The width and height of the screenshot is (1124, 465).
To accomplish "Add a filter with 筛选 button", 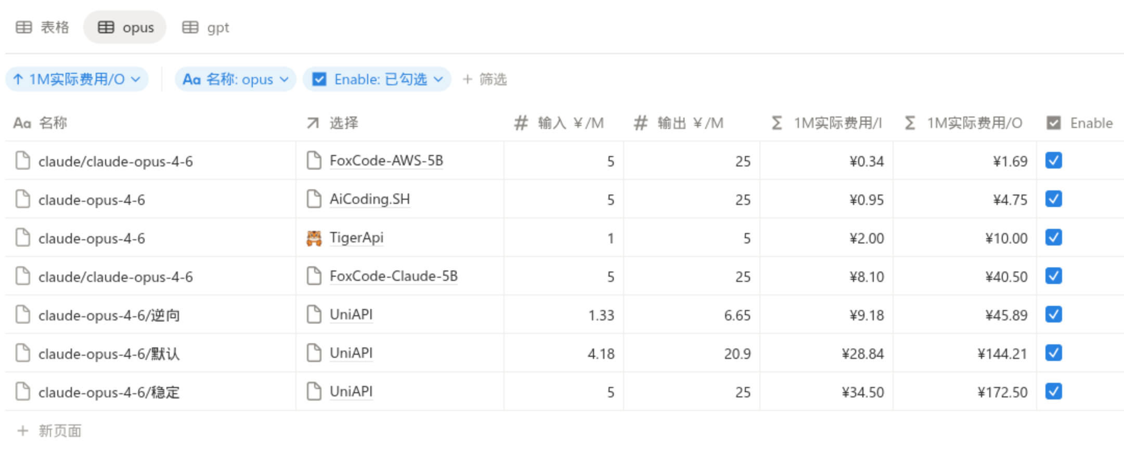I will 484,80.
